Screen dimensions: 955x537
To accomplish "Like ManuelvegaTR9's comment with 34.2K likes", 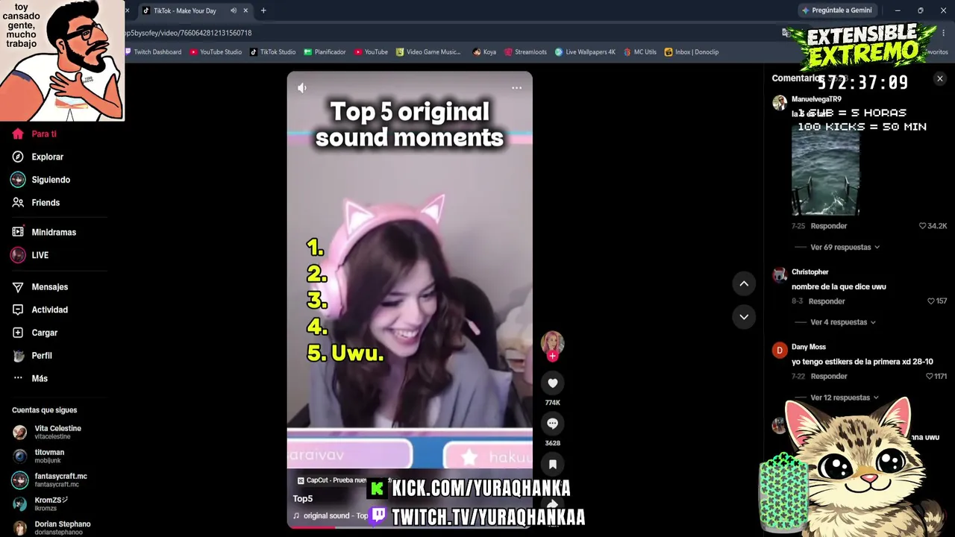I will [x=923, y=226].
